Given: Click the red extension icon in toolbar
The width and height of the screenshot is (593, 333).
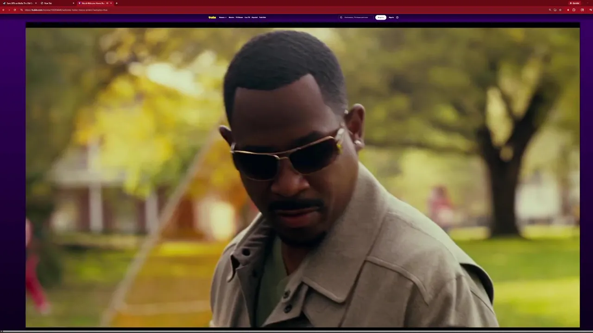Looking at the screenshot, I should click(x=568, y=10).
